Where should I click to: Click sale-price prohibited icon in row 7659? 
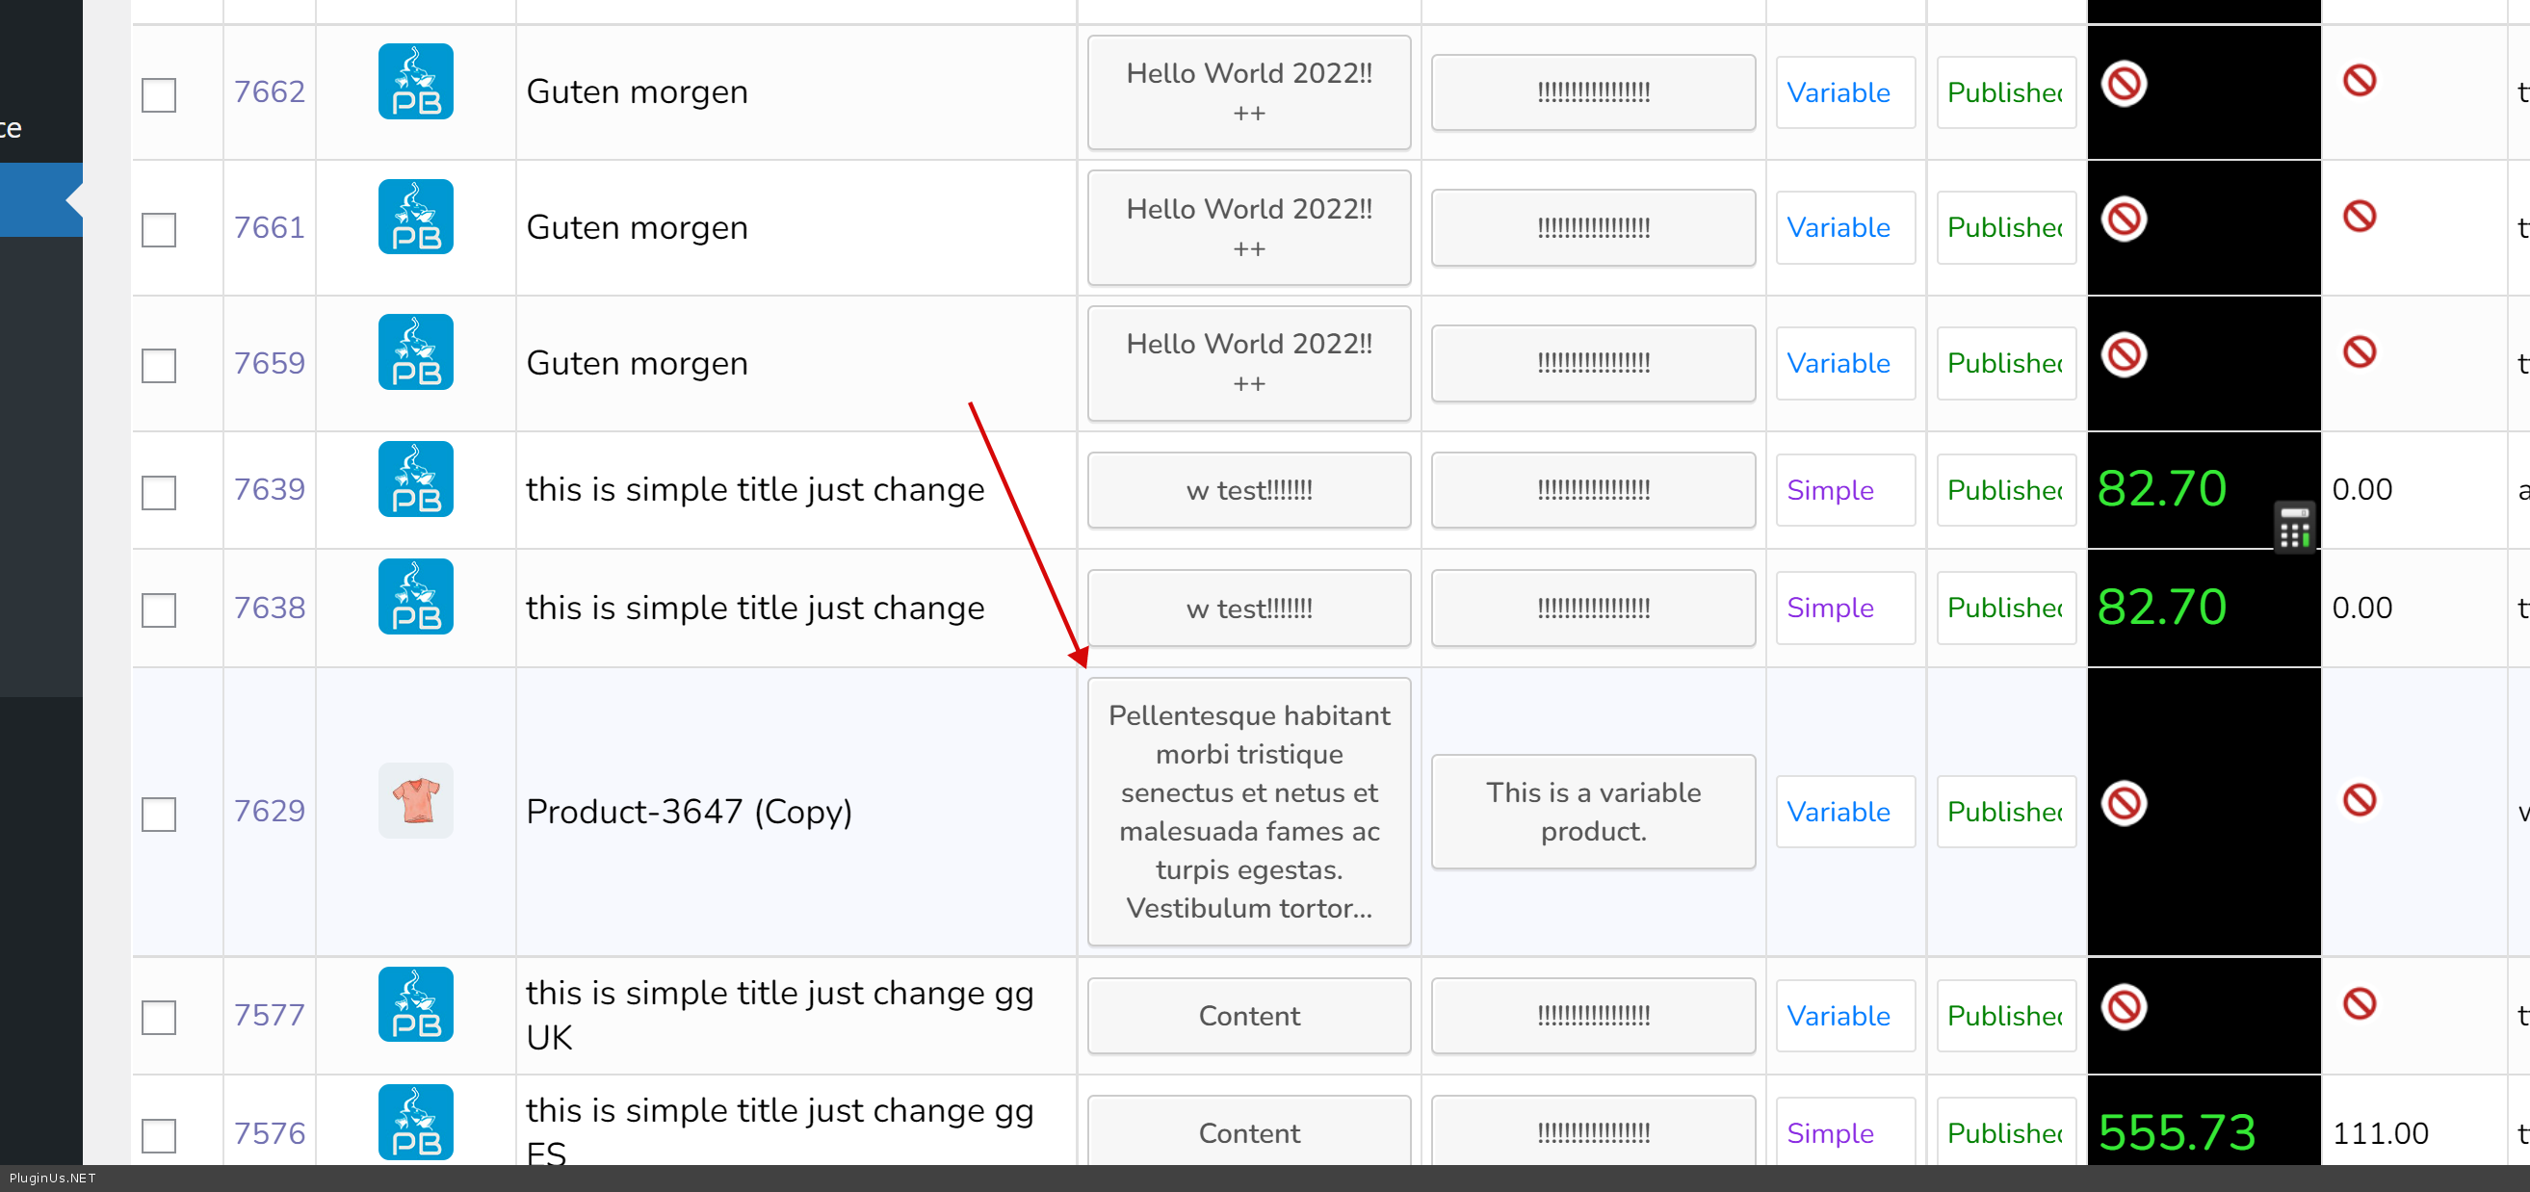pyautogui.click(x=2360, y=351)
